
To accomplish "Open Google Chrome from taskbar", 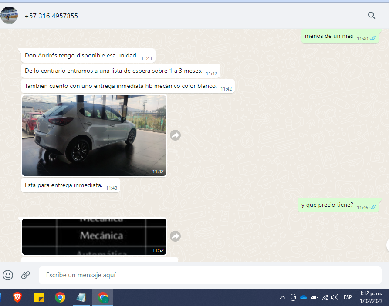I will click(60, 297).
